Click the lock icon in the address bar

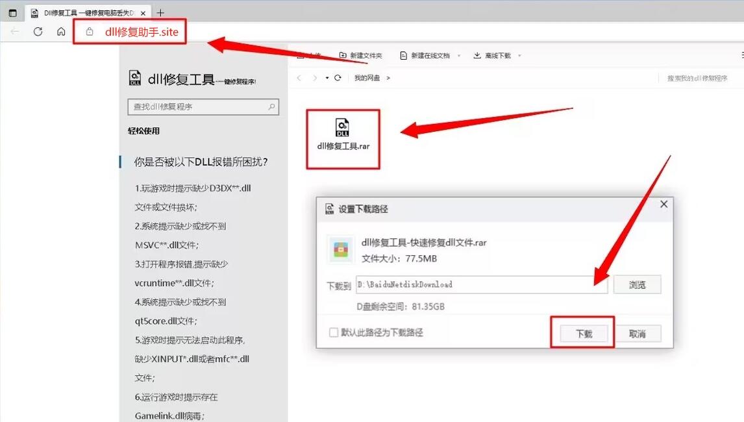point(88,30)
